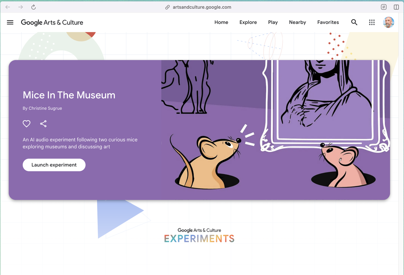Viewport: 404px width, 275px height.
Task: Click the artsandculture.google.com address field
Action: 202,7
